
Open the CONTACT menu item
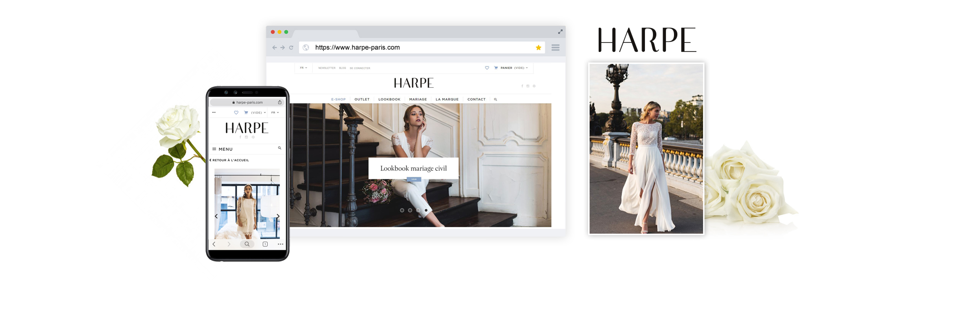[477, 99]
